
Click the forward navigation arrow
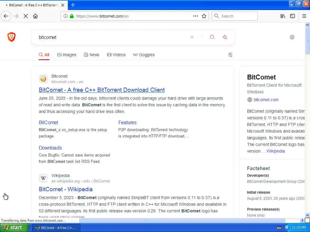[16, 16]
